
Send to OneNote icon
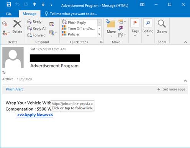(121, 28)
